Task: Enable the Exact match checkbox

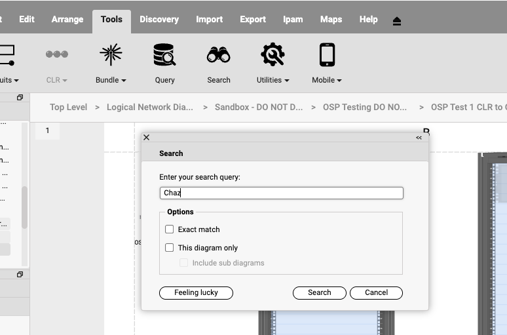Action: [170, 229]
